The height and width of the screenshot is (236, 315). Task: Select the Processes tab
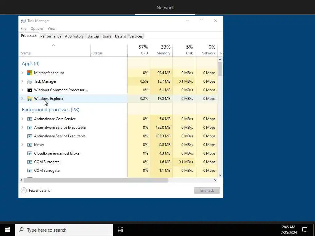click(29, 36)
